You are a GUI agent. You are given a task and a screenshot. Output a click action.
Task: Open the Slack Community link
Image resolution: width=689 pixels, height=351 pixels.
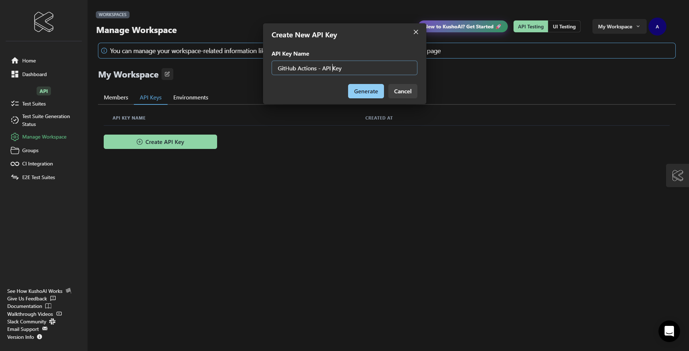tap(27, 322)
